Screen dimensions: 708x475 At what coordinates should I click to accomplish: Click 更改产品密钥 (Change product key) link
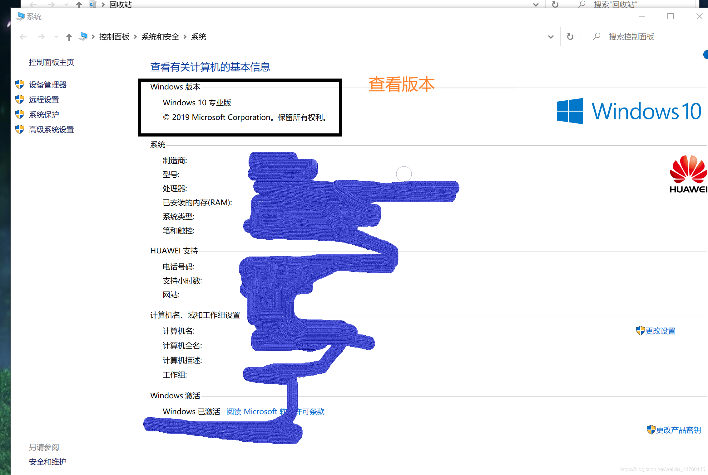[678, 430]
